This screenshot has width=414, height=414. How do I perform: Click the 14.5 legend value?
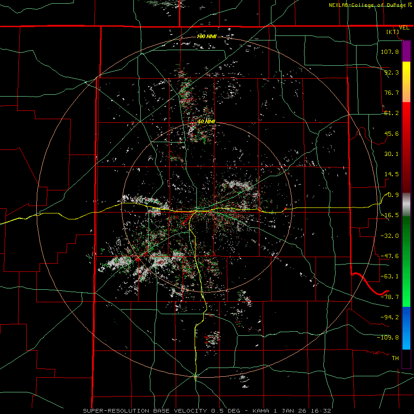391,174
